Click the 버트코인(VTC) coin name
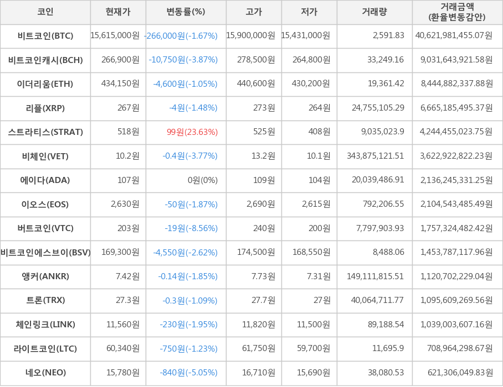 click(x=45, y=228)
